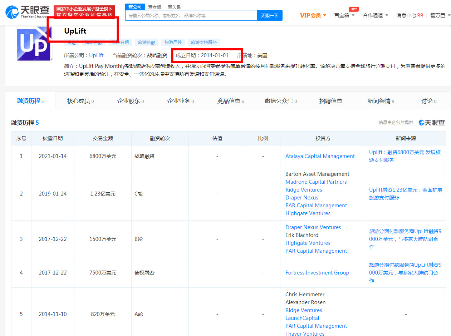Expand the 合作通道 menu
The height and width of the screenshot is (336, 451).
pos(376,15)
